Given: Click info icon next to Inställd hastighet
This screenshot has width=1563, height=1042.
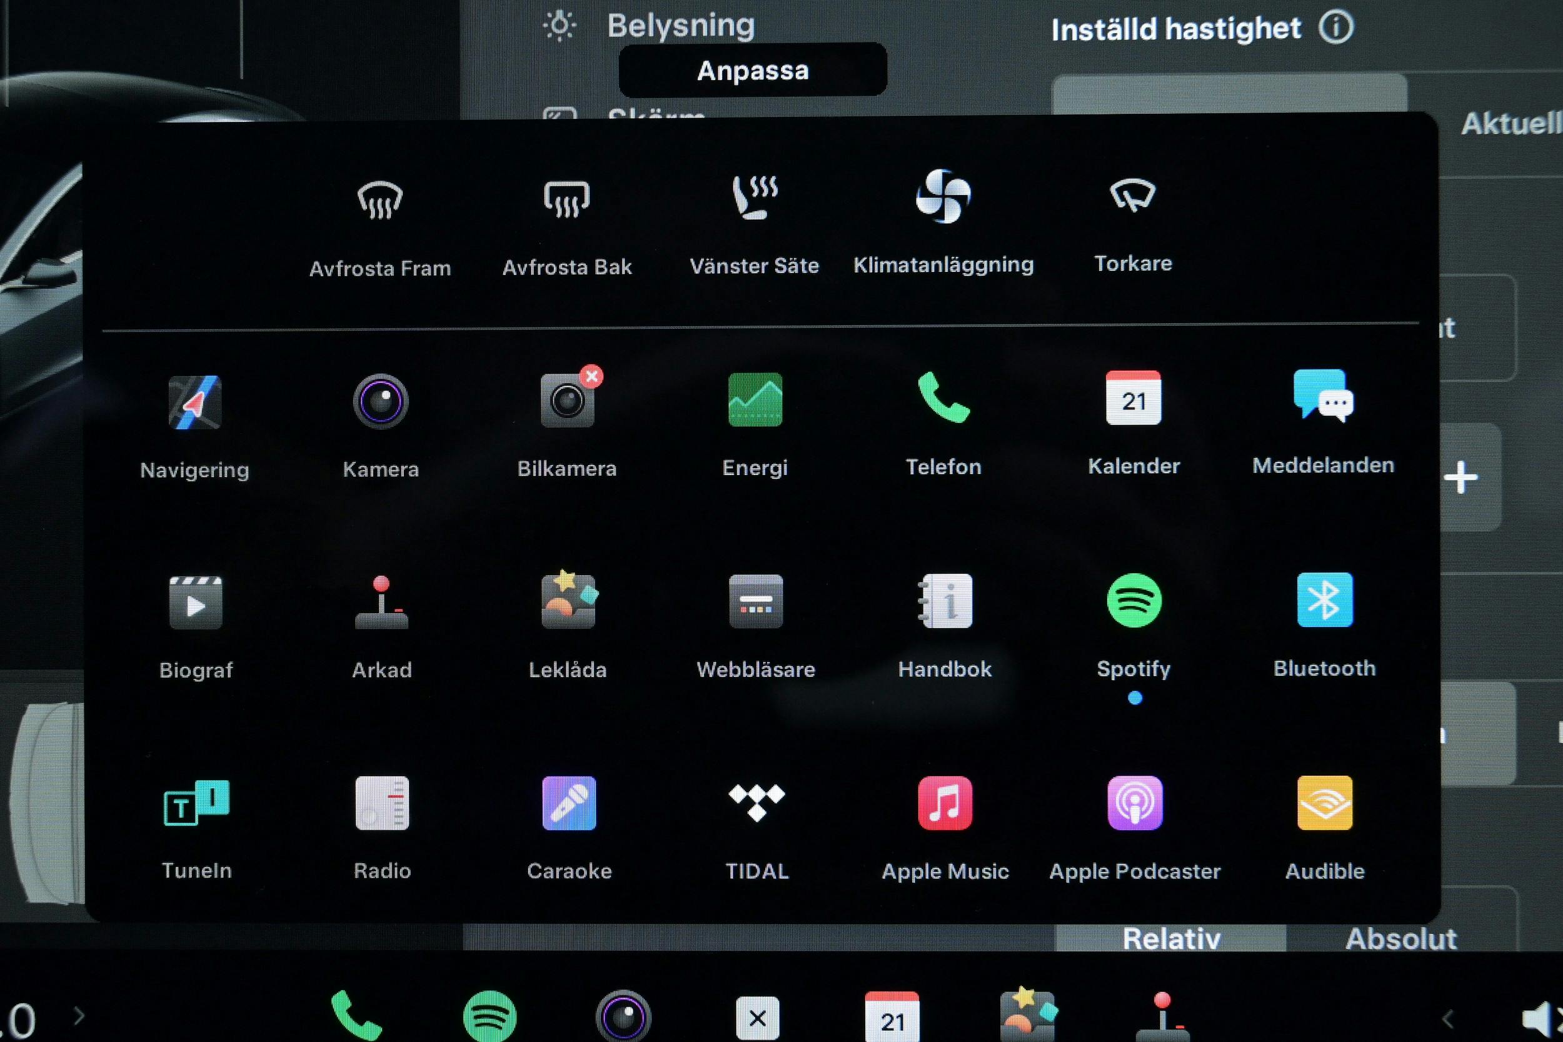Looking at the screenshot, I should tap(1335, 28).
